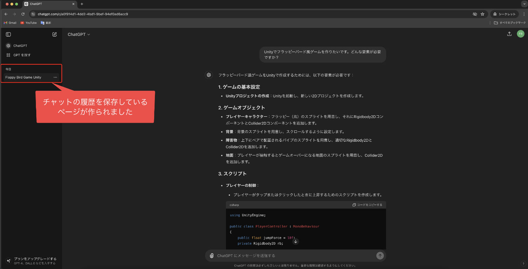This screenshot has height=269, width=528.
Task: Click heading 3. スクリプト
Action: pyautogui.click(x=232, y=174)
